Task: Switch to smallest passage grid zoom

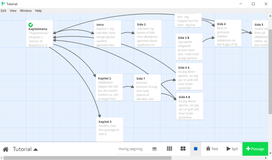Action: (169, 149)
